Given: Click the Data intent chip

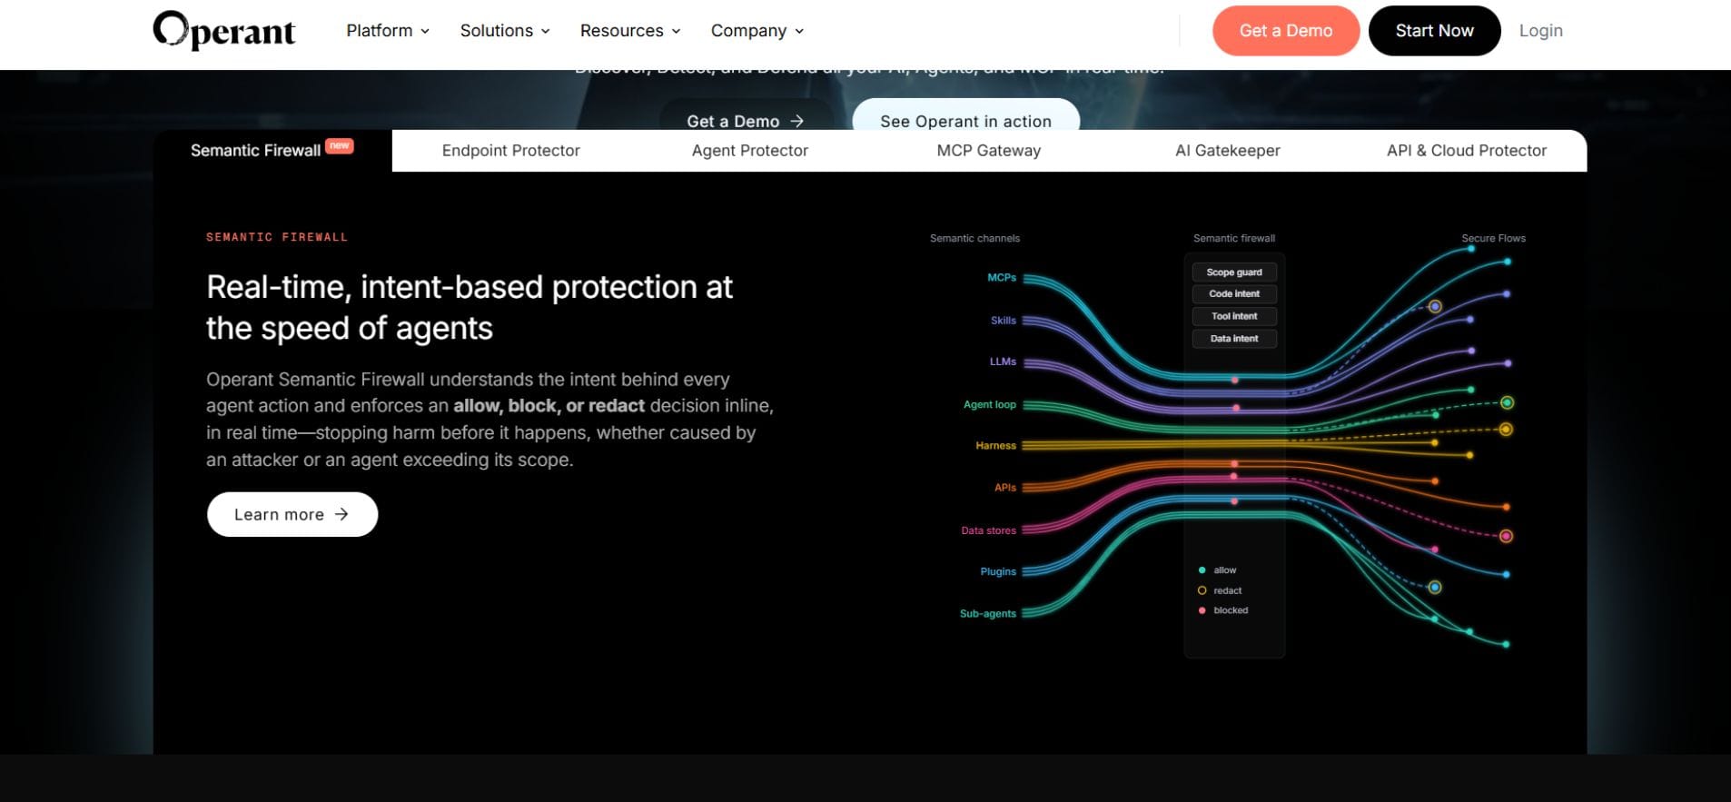Looking at the screenshot, I should tap(1234, 339).
